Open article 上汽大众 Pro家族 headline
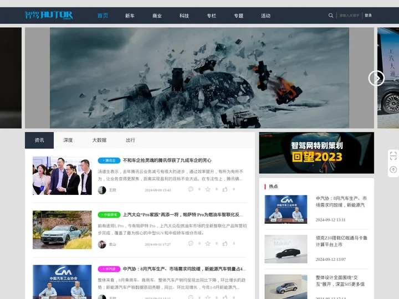This screenshot has height=299, width=399. (x=183, y=215)
